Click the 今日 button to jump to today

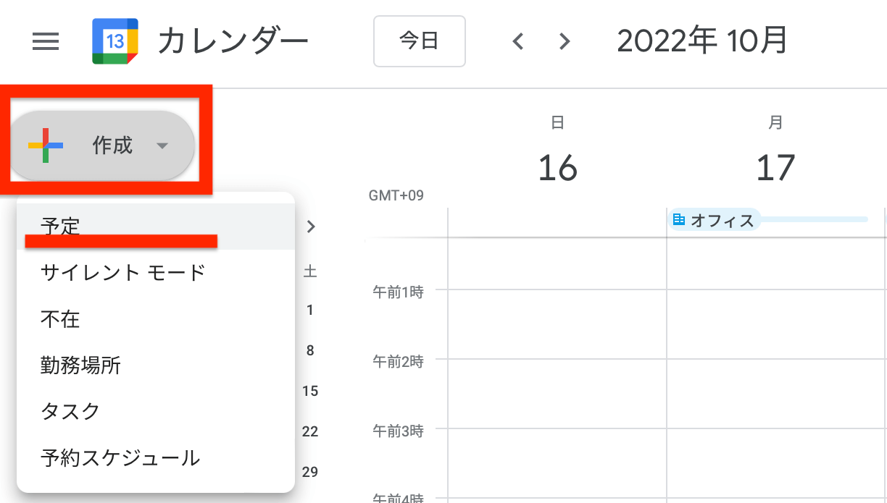coord(419,41)
